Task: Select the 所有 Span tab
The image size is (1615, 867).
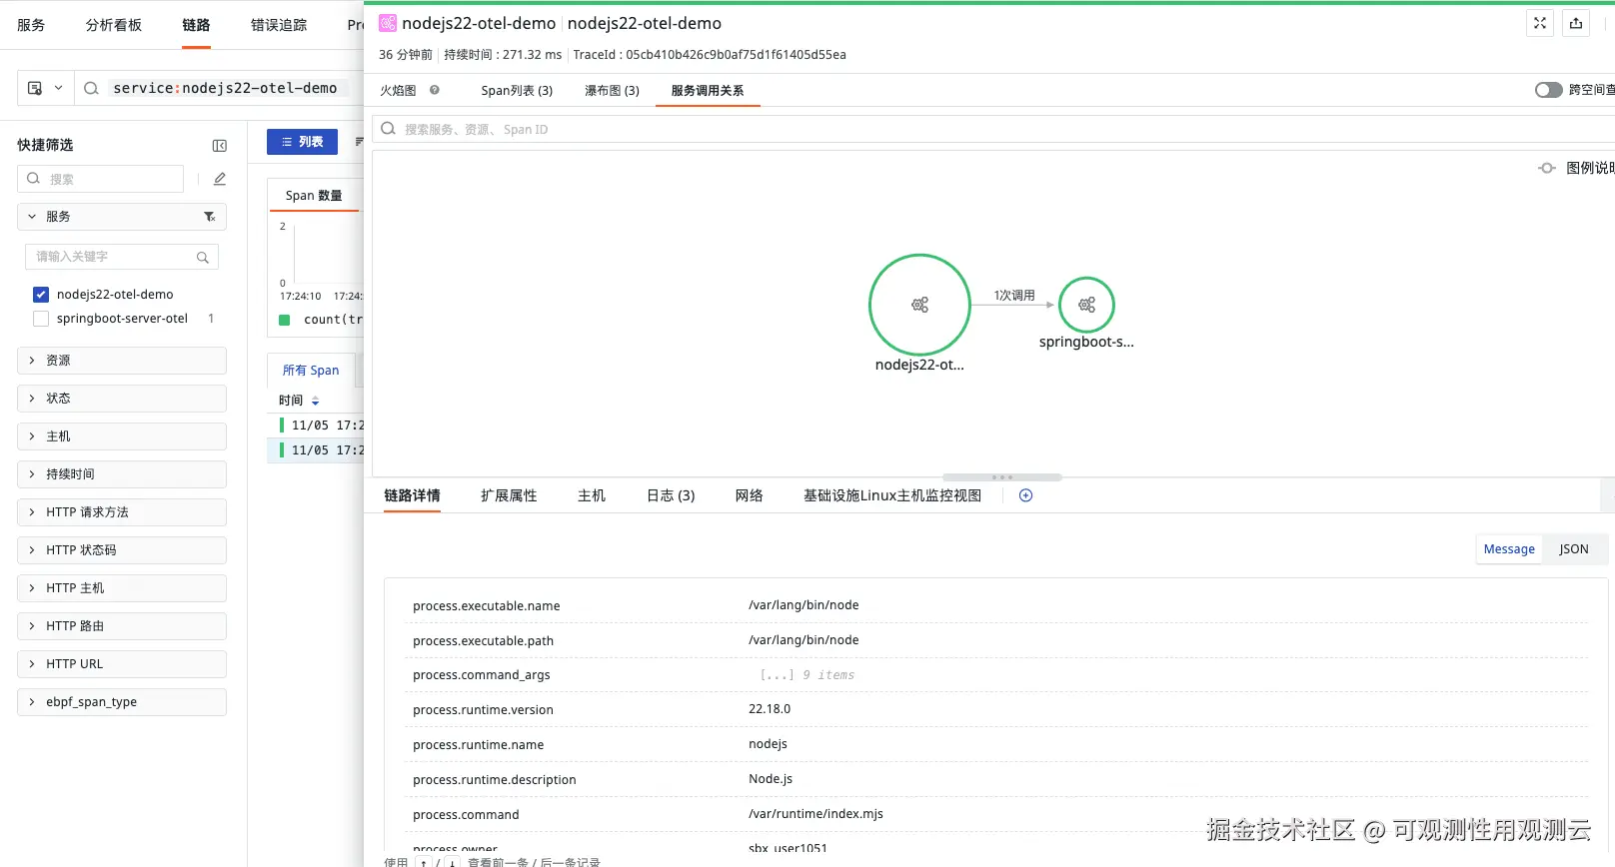Action: click(x=311, y=371)
